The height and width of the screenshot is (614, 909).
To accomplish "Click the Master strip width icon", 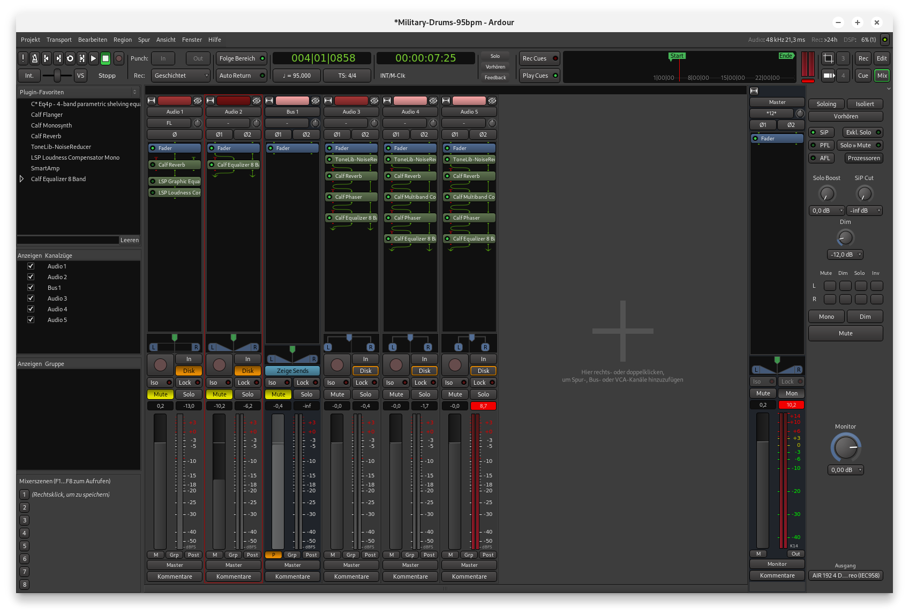I will point(754,91).
